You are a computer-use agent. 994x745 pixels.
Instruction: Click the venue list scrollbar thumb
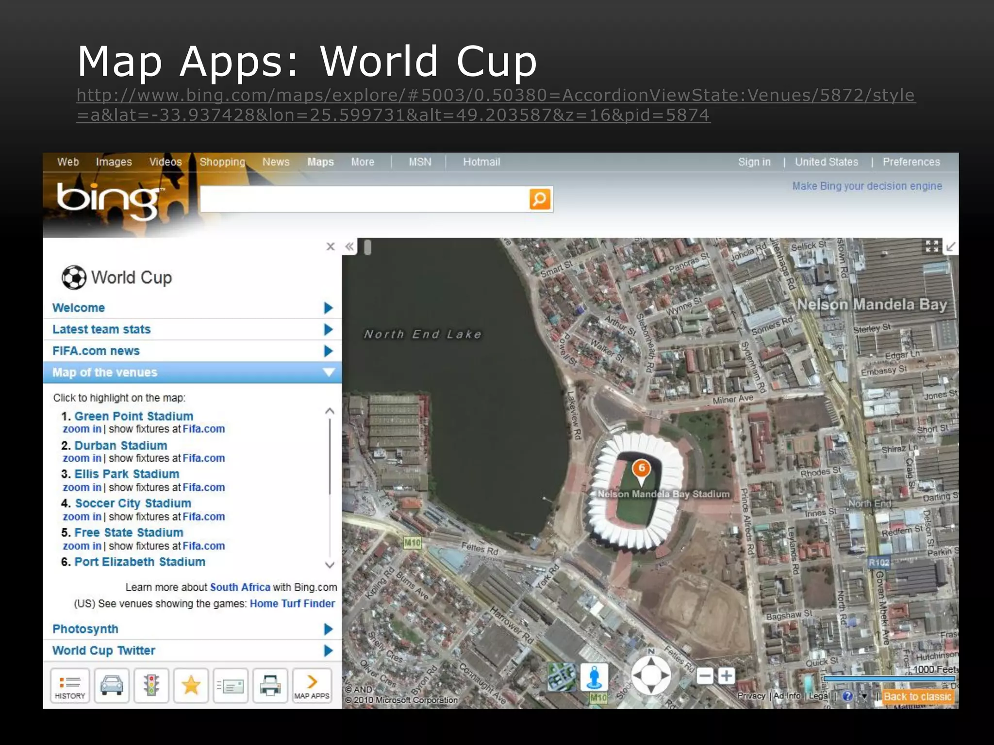[x=330, y=456]
